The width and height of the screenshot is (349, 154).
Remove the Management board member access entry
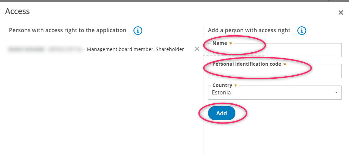click(x=197, y=49)
